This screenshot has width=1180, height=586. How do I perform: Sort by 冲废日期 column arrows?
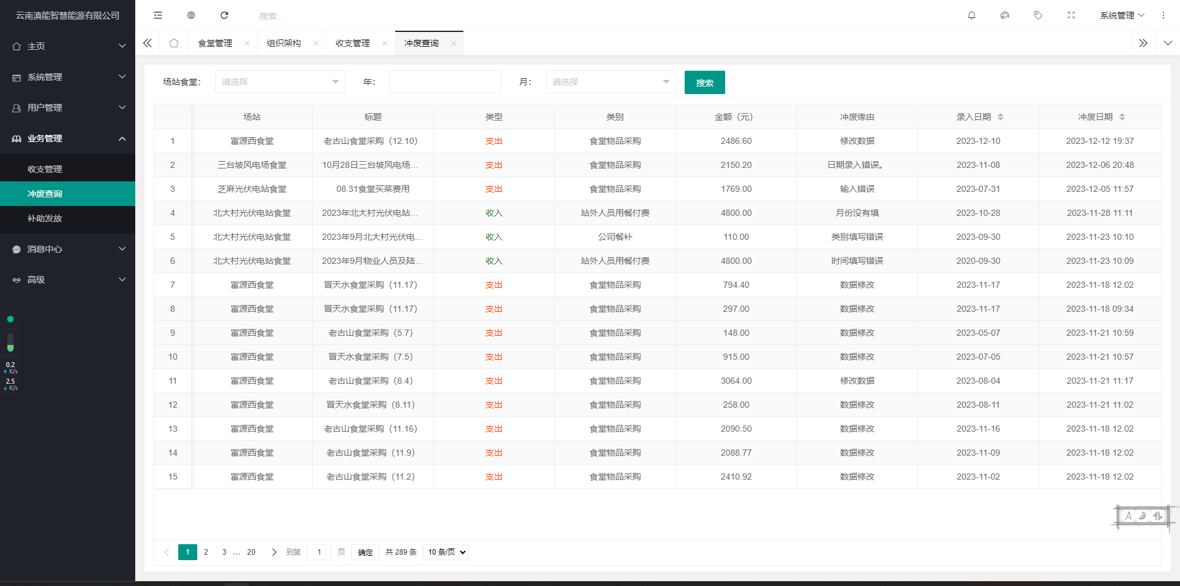pyautogui.click(x=1122, y=117)
